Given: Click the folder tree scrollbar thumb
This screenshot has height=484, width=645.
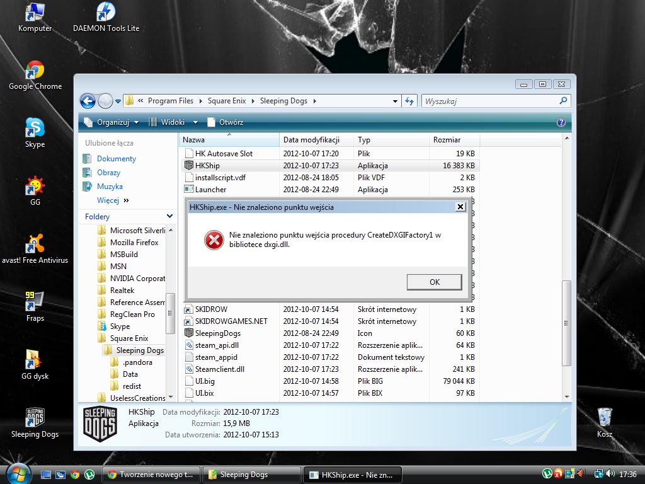Looking at the screenshot, I should pos(170,313).
